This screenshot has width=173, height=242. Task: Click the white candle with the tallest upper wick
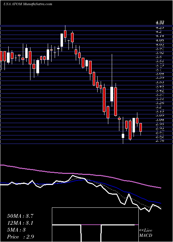point(112,94)
